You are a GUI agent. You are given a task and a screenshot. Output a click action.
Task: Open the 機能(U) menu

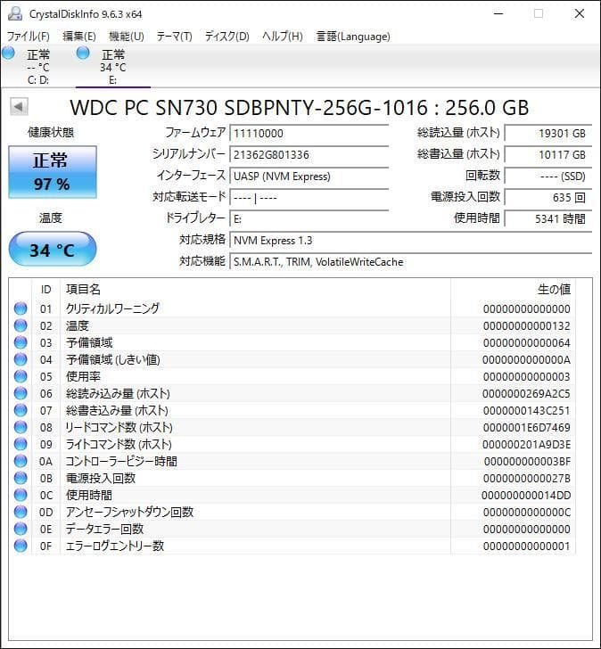coord(127,37)
